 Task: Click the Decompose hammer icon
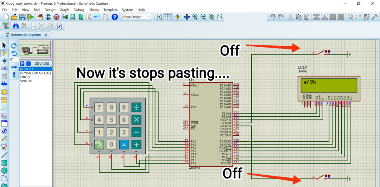pos(375,17)
